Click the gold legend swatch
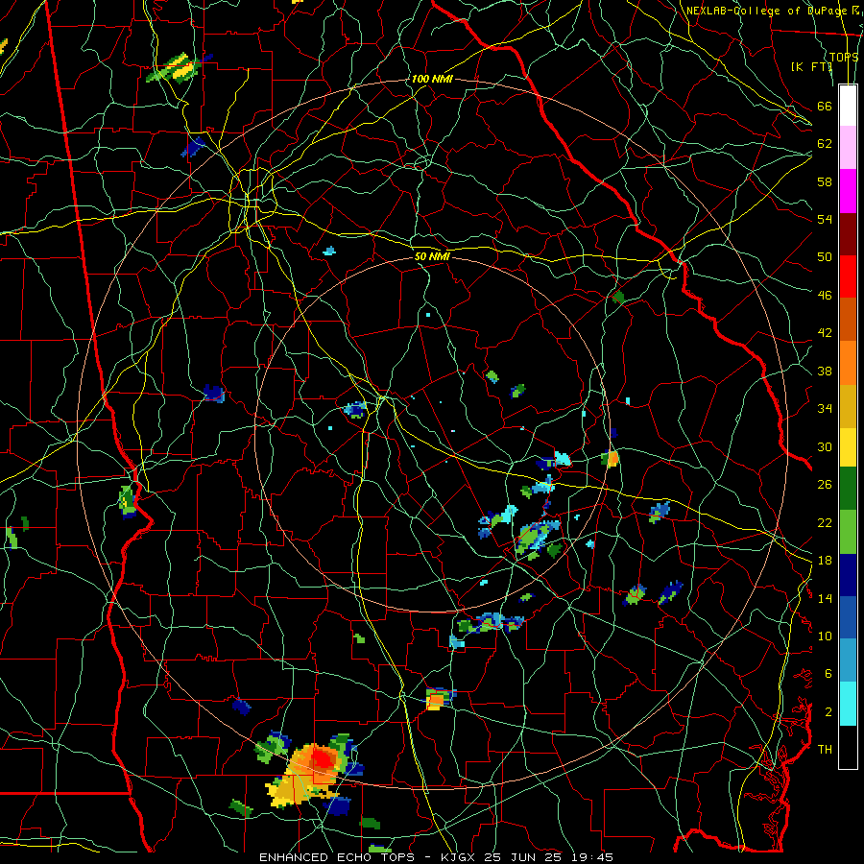 848,406
